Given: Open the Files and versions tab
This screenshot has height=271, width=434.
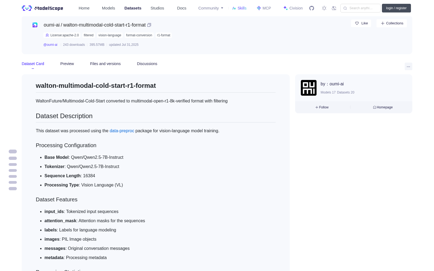Looking at the screenshot, I should [x=105, y=64].
